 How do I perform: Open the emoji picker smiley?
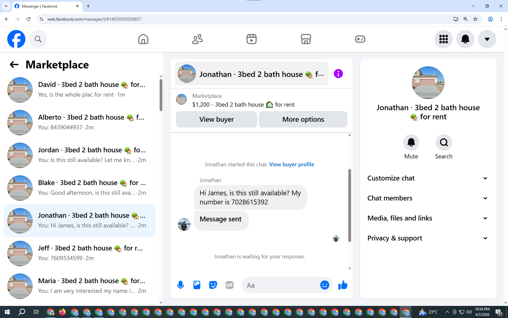pos(325,285)
